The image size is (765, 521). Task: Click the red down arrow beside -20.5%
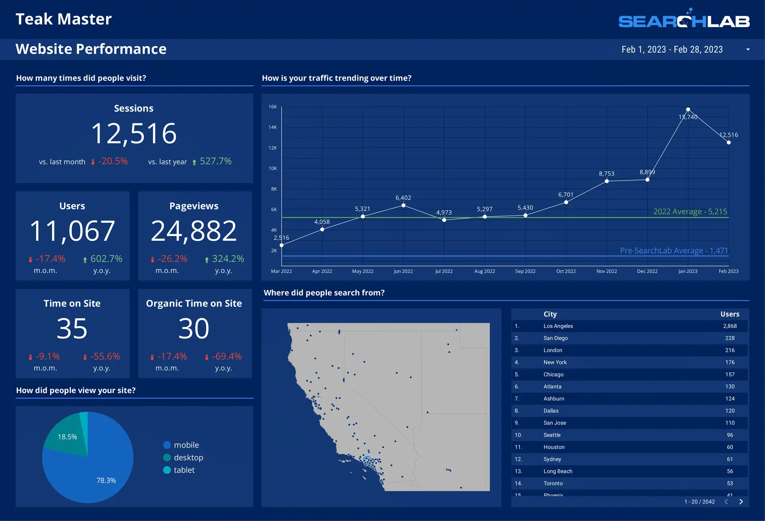point(93,162)
